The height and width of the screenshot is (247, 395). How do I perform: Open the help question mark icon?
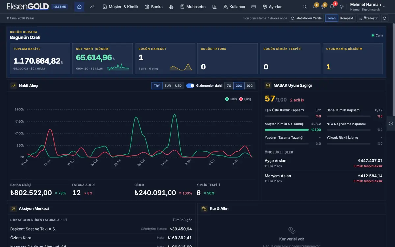[x=391, y=123]
